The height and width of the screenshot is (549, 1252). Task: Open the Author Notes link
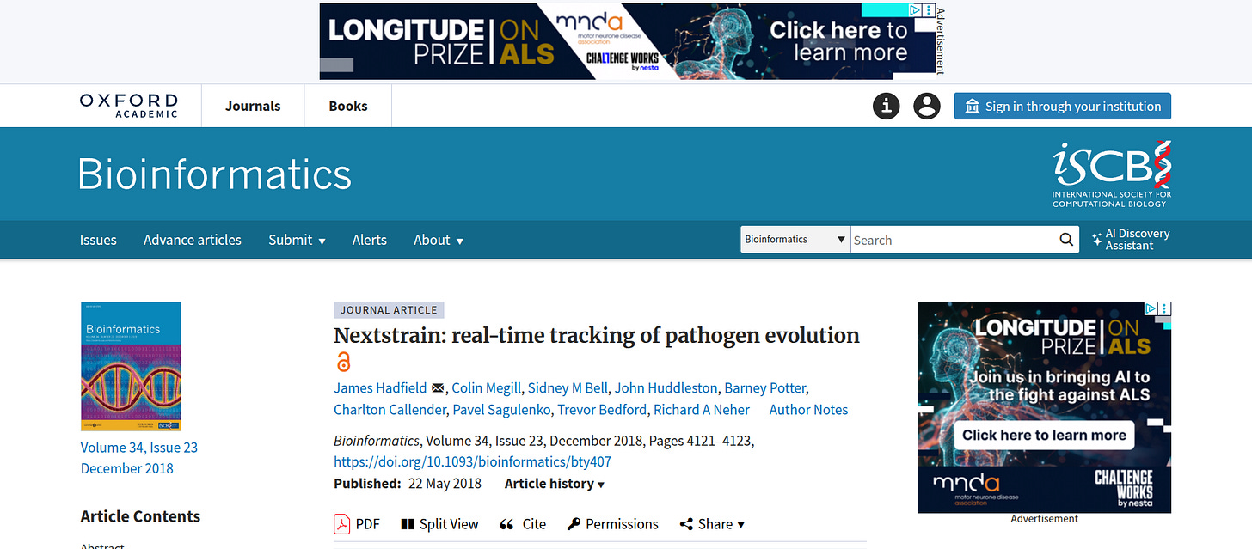click(x=808, y=410)
